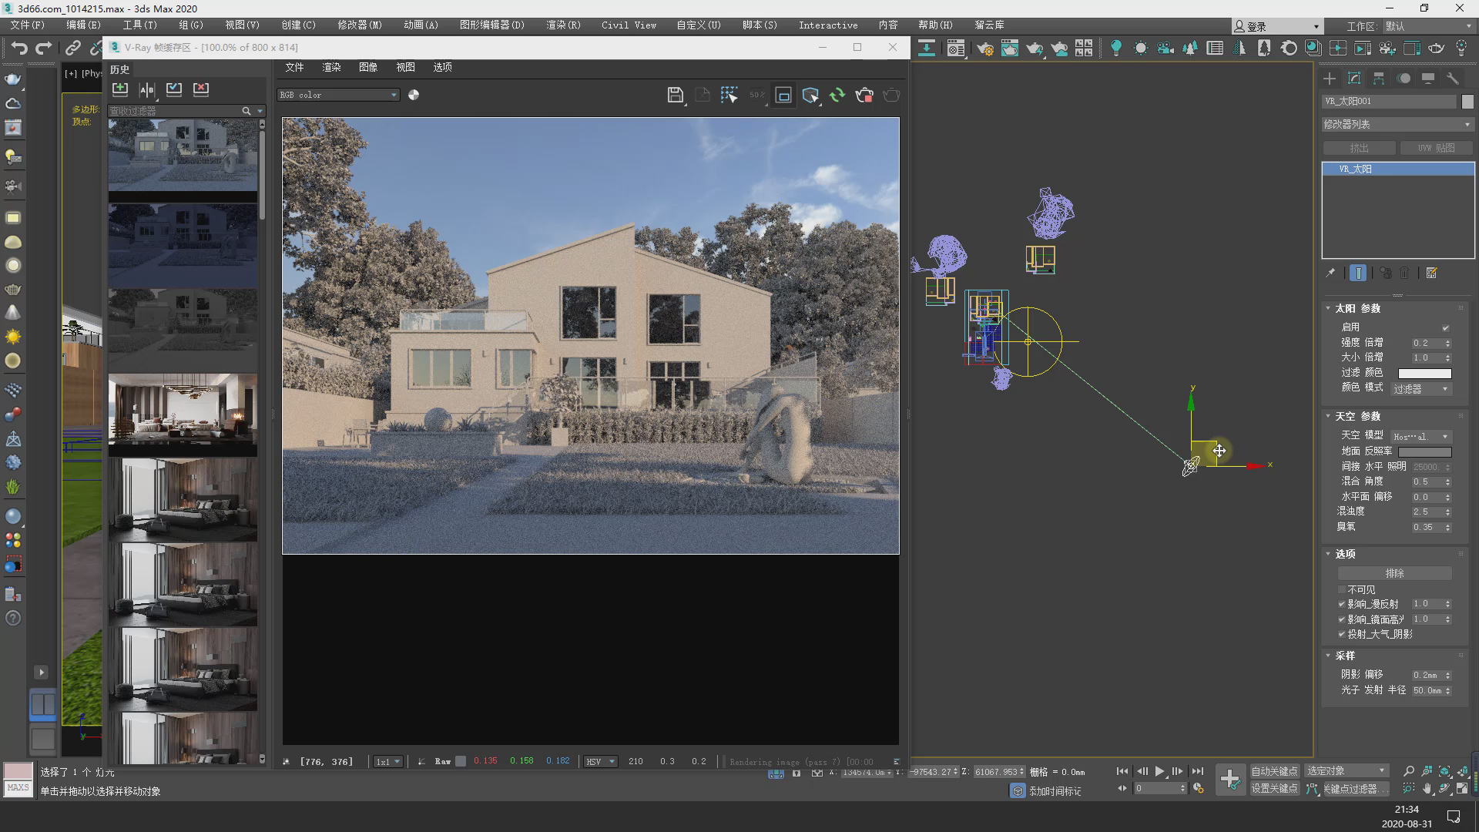Viewport: 1479px width, 832px height.
Task: Click the 排除 exclude button
Action: click(x=1394, y=573)
